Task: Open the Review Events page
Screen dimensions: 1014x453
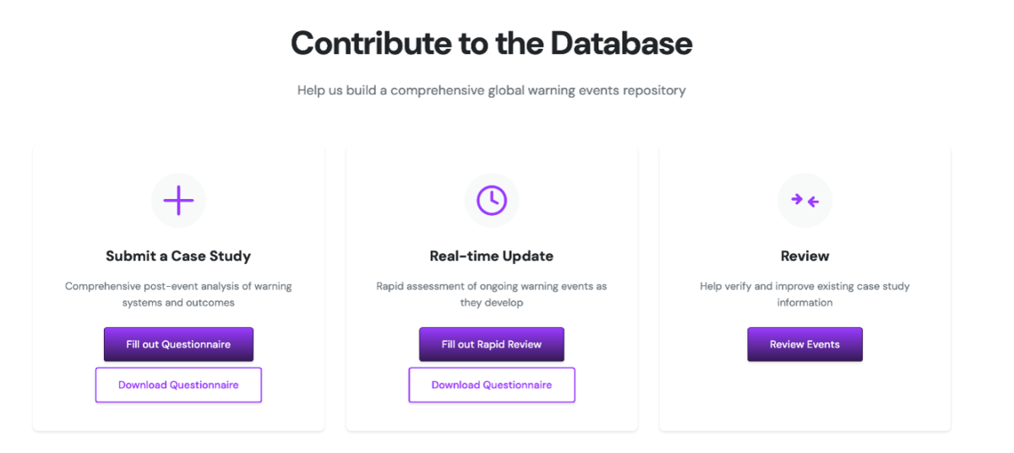Action: [x=805, y=344]
